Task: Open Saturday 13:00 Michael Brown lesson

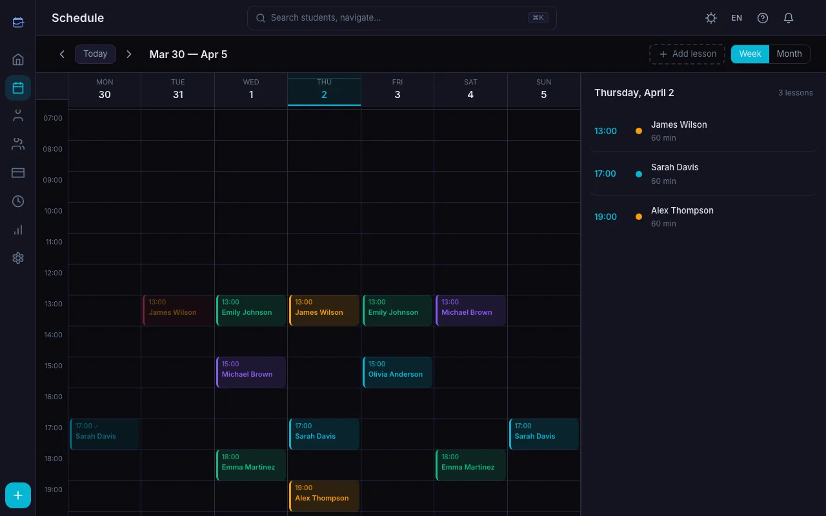Action: pyautogui.click(x=470, y=310)
